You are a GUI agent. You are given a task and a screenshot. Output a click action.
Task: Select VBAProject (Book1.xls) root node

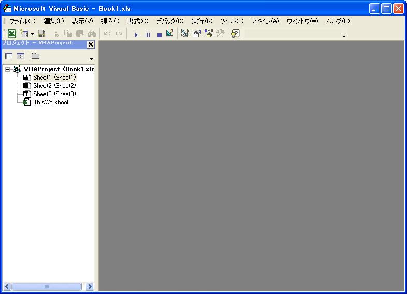click(x=59, y=69)
